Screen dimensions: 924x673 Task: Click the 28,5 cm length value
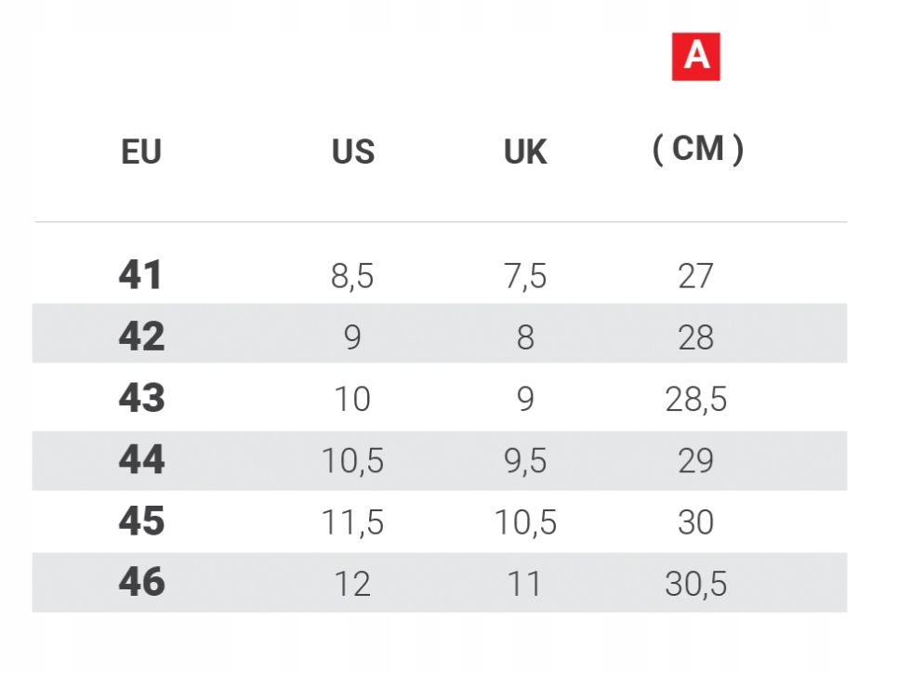click(x=695, y=400)
